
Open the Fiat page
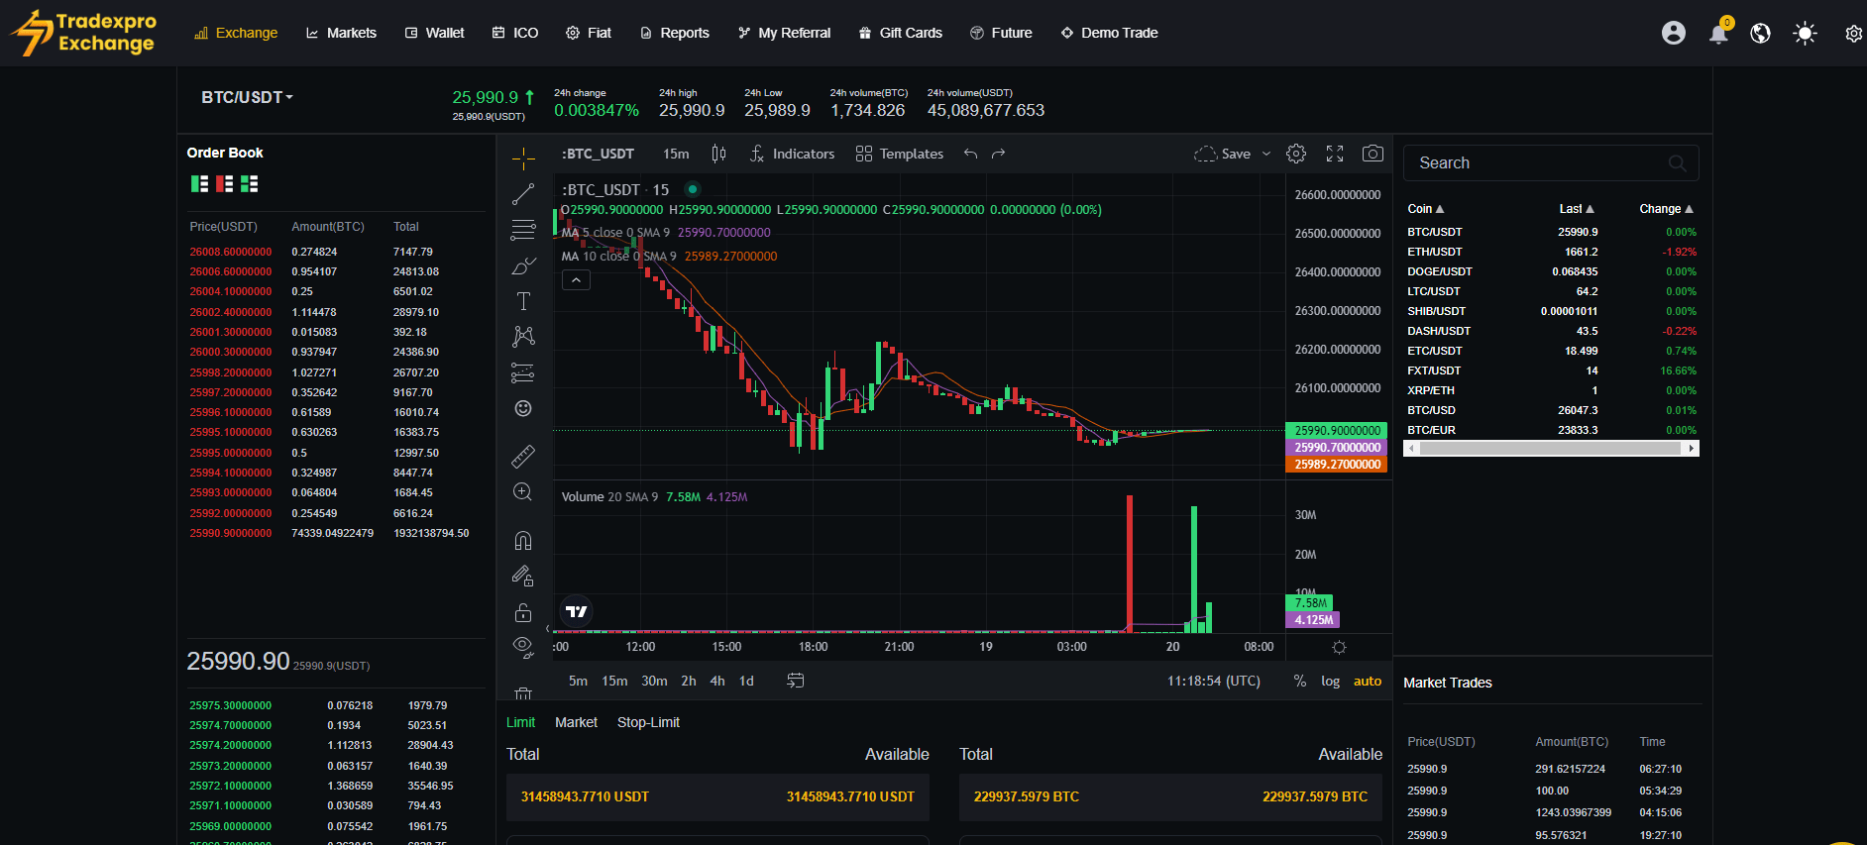[589, 33]
